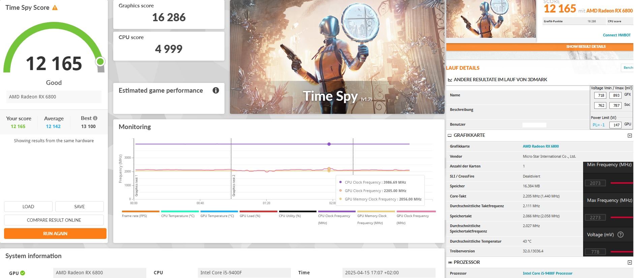The width and height of the screenshot is (634, 278).
Task: Click the System information CPU field Intel Core i5-9400F
Action: tap(244, 273)
